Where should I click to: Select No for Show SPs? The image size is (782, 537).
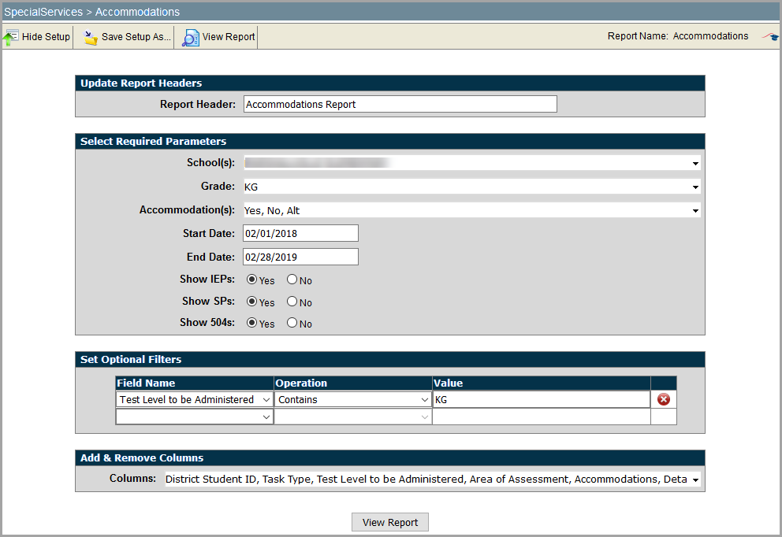292,302
